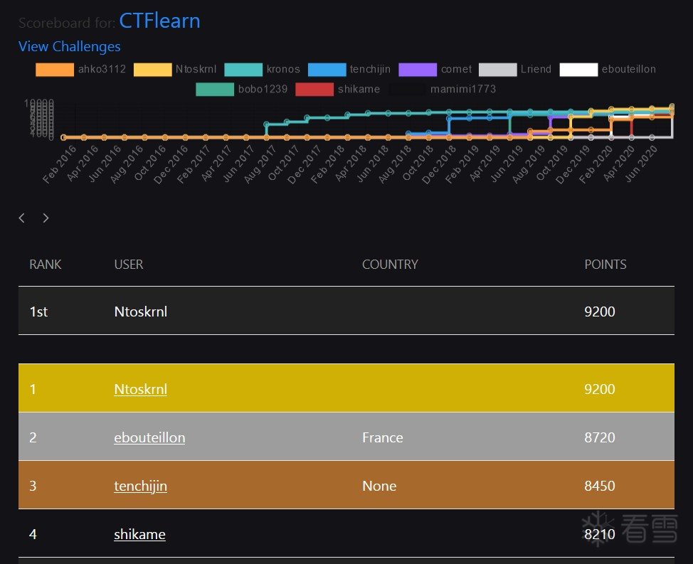Click the kronos legend label text

(x=283, y=69)
